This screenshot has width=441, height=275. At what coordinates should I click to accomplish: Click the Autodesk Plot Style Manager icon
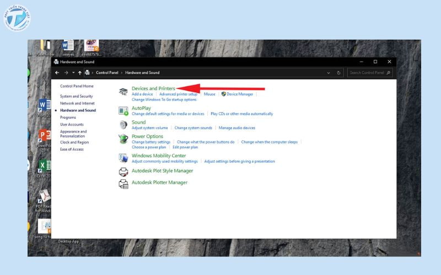123,172
